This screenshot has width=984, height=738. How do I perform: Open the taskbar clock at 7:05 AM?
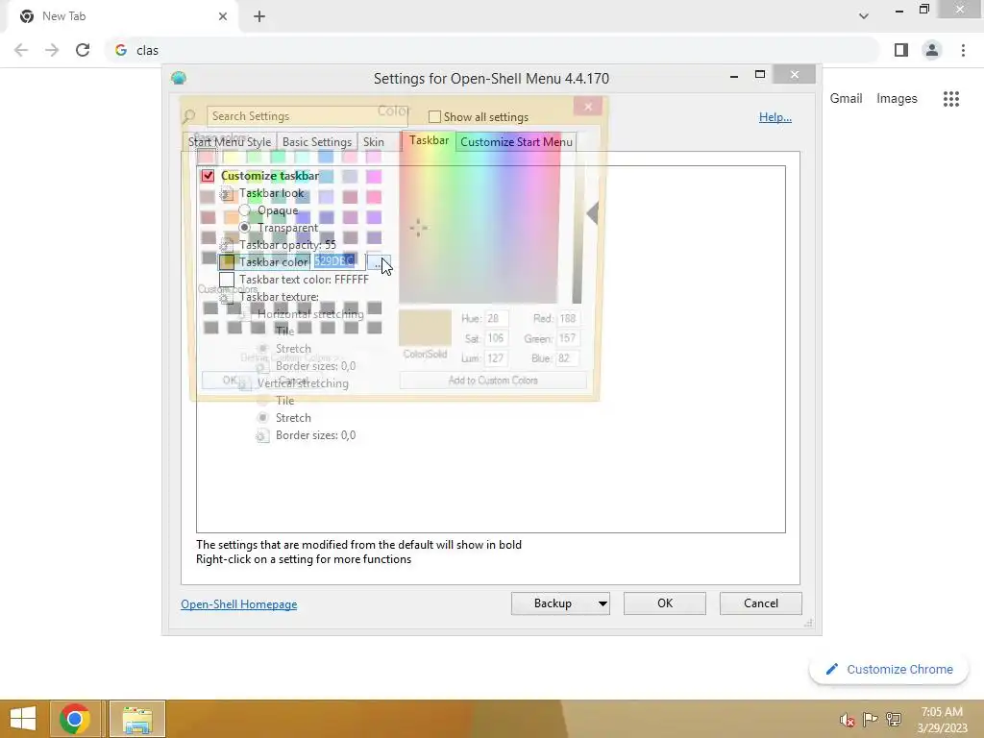942,720
